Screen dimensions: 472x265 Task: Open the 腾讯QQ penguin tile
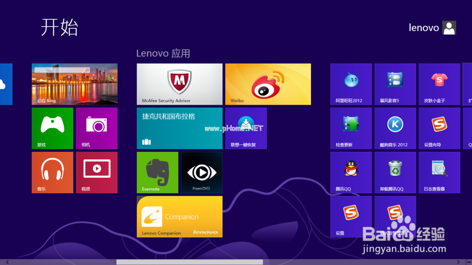351,173
